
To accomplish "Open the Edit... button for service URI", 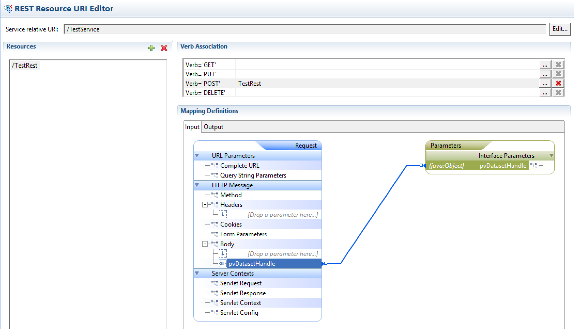I will click(x=560, y=29).
